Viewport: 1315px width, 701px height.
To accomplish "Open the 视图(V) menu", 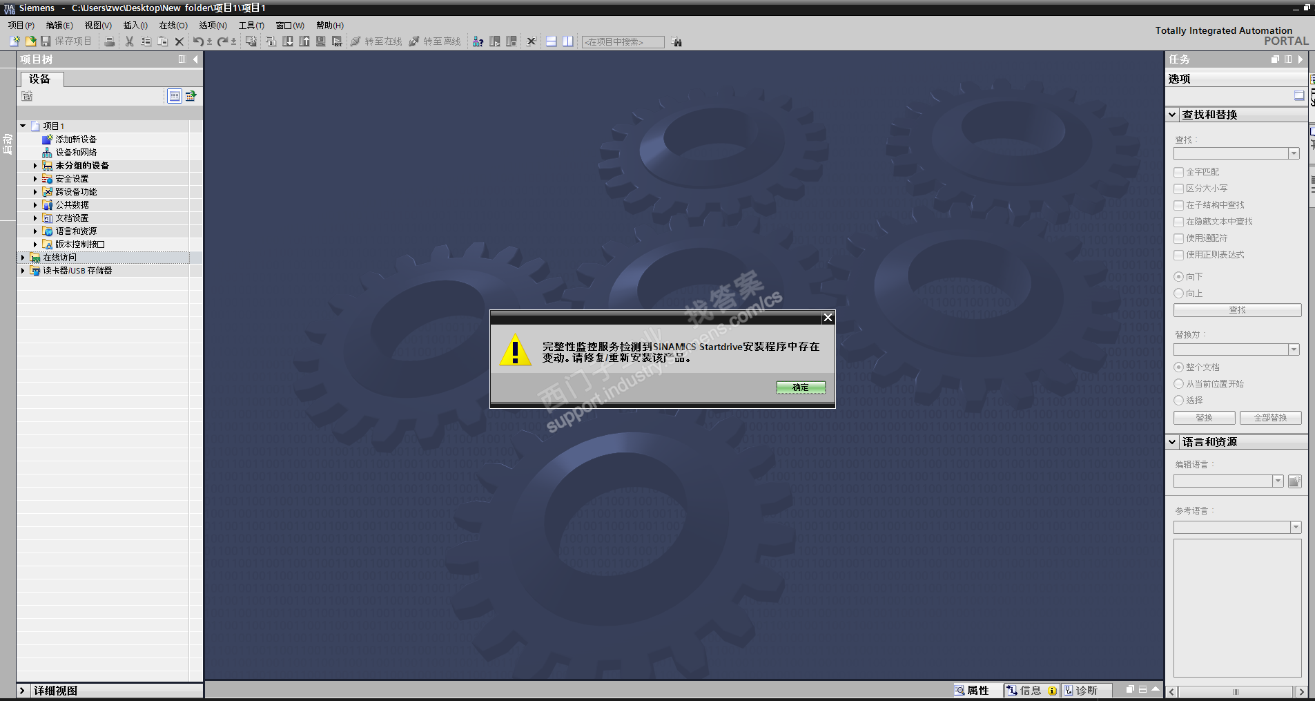I will coord(98,26).
